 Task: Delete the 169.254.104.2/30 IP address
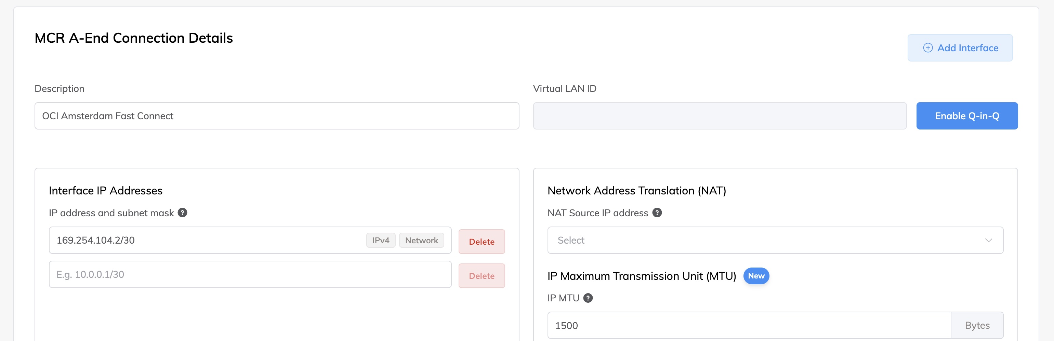coord(482,241)
